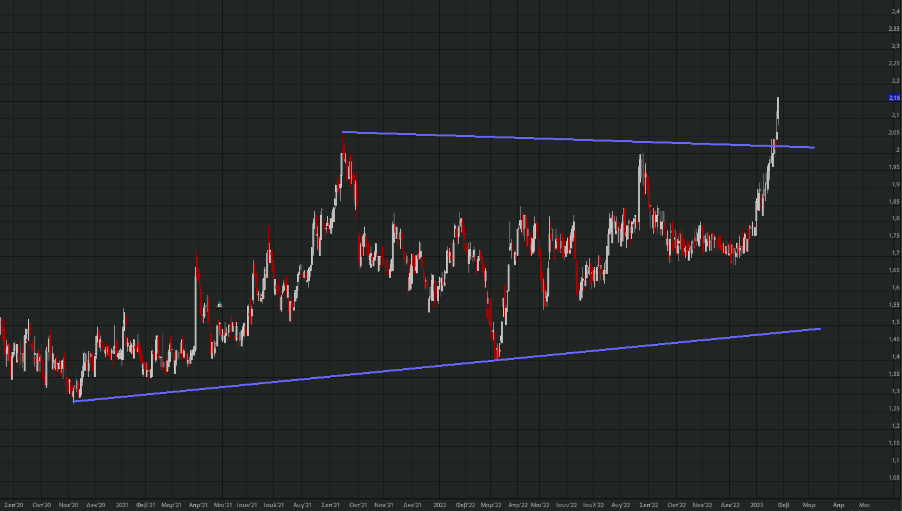902x511 pixels.
Task: Click the Νοε'22 date label
Action: [703, 505]
